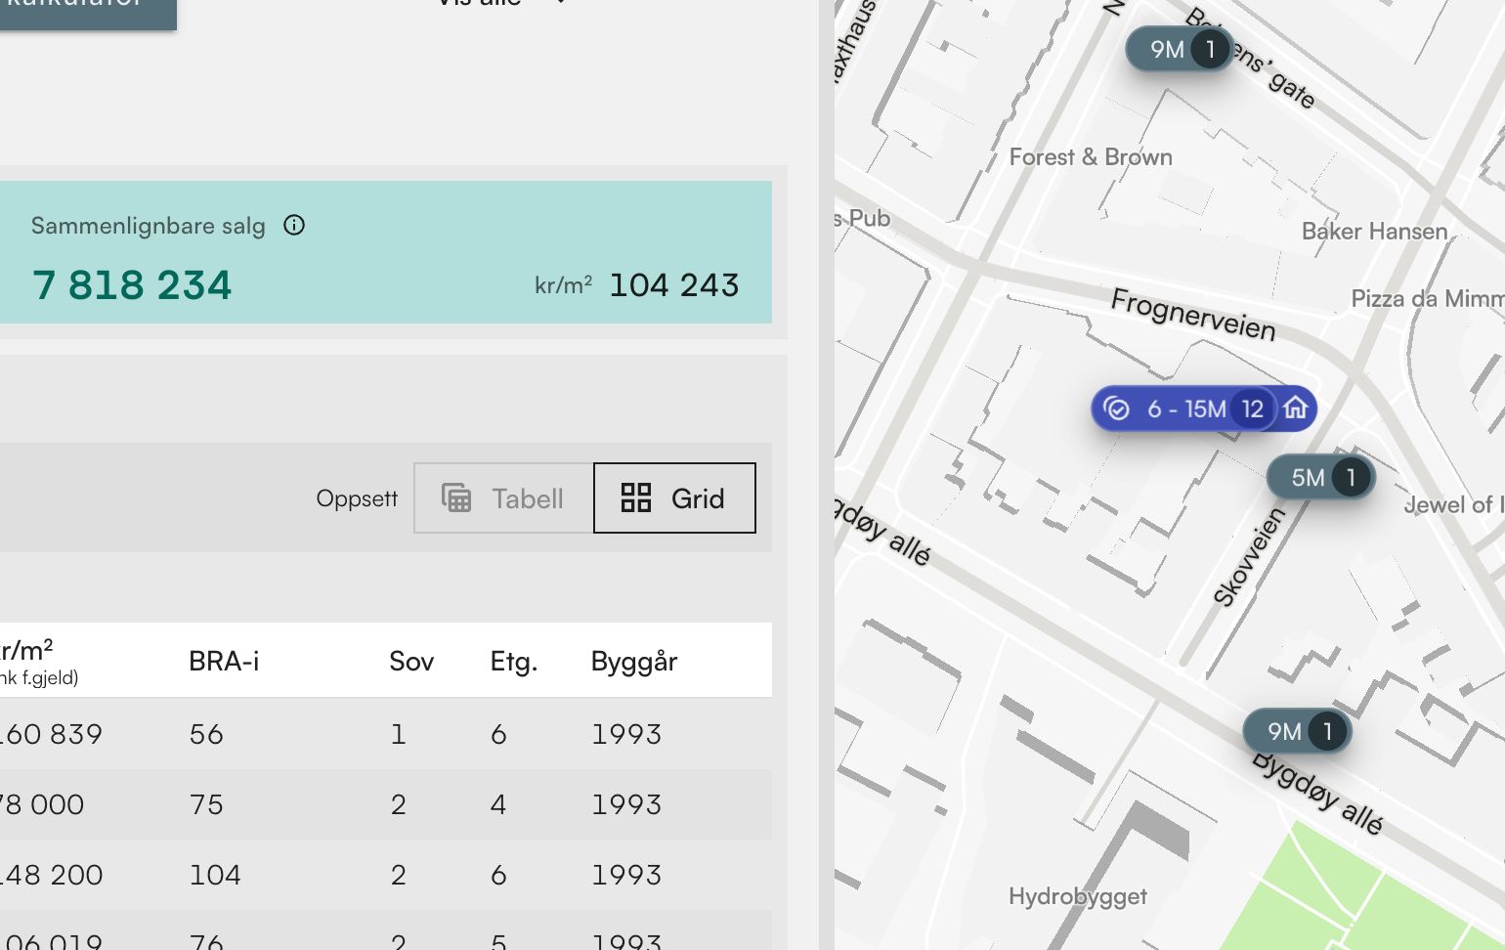Image resolution: width=1505 pixels, height=950 pixels.
Task: Click the checkmark icon on the 6 - 15M marker
Action: (x=1116, y=409)
